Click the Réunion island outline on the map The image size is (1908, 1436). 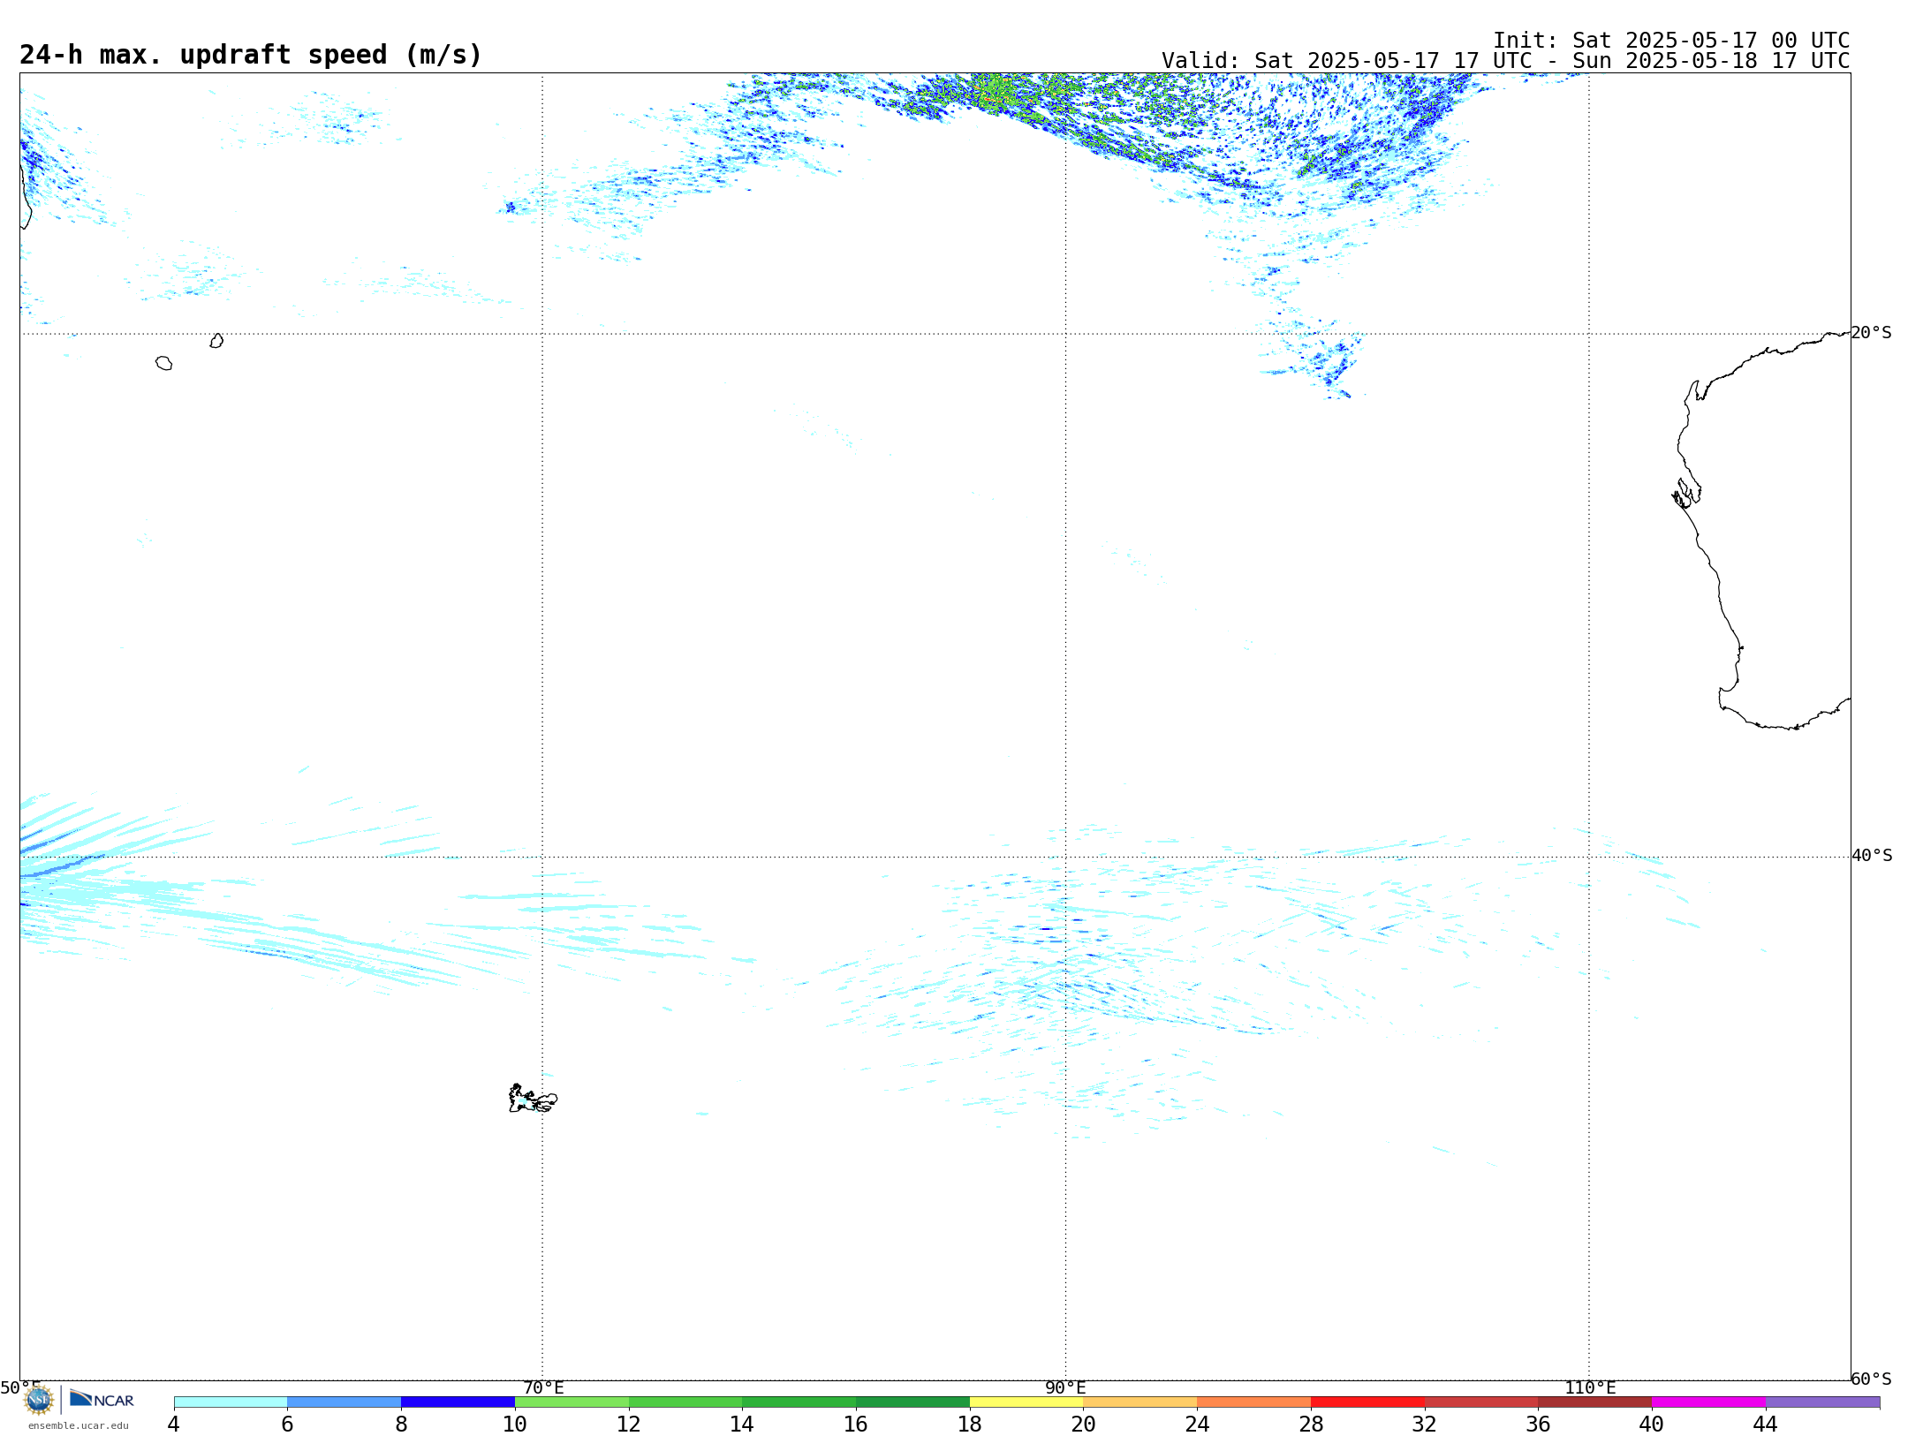163,363
